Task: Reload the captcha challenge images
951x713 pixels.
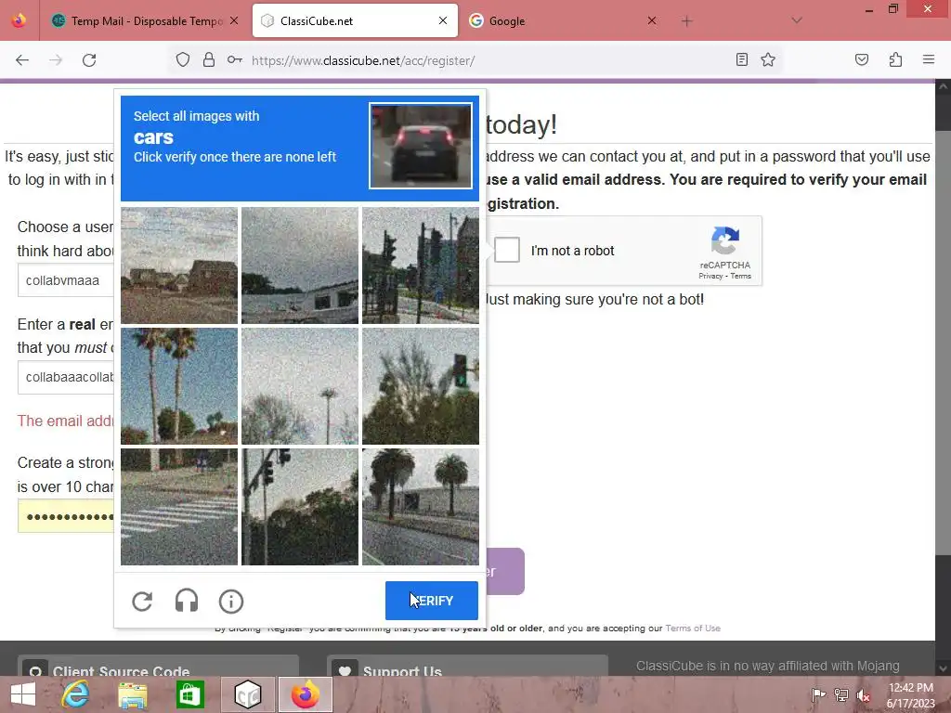Action: tap(142, 601)
